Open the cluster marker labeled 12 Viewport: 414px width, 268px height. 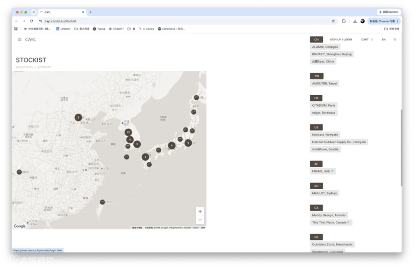pos(128,132)
